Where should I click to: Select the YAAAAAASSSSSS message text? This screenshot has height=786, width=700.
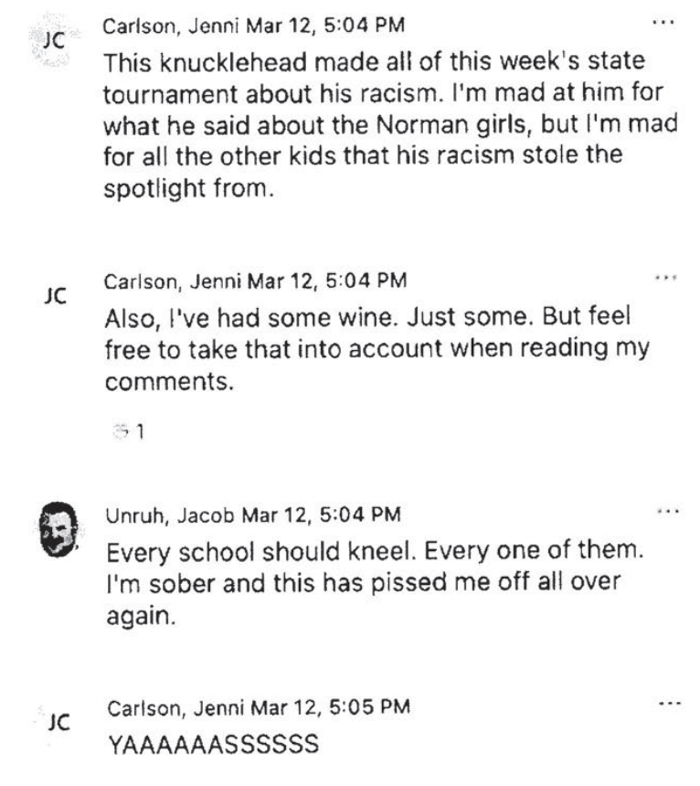pos(214,744)
